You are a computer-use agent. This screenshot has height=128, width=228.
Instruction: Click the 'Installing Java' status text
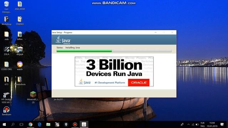73,47
